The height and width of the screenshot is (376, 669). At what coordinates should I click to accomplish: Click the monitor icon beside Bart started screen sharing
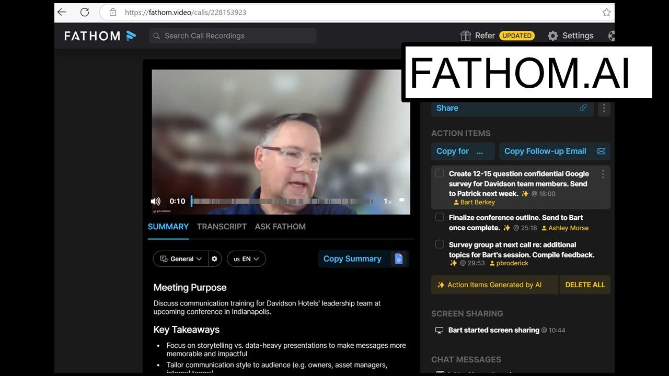pos(439,330)
